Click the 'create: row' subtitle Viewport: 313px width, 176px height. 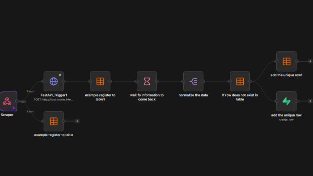tap(287, 120)
